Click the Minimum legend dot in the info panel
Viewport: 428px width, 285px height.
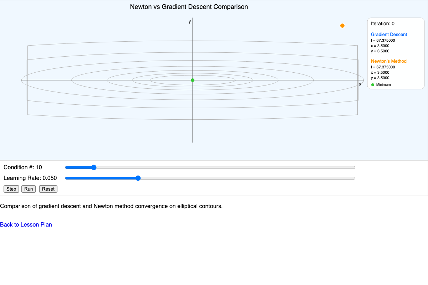(x=373, y=84)
